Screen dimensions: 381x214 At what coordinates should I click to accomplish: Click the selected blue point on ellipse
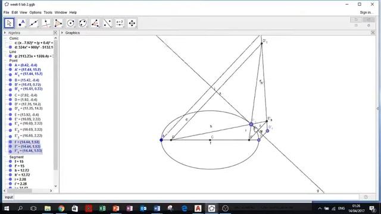pyautogui.click(x=251, y=124)
